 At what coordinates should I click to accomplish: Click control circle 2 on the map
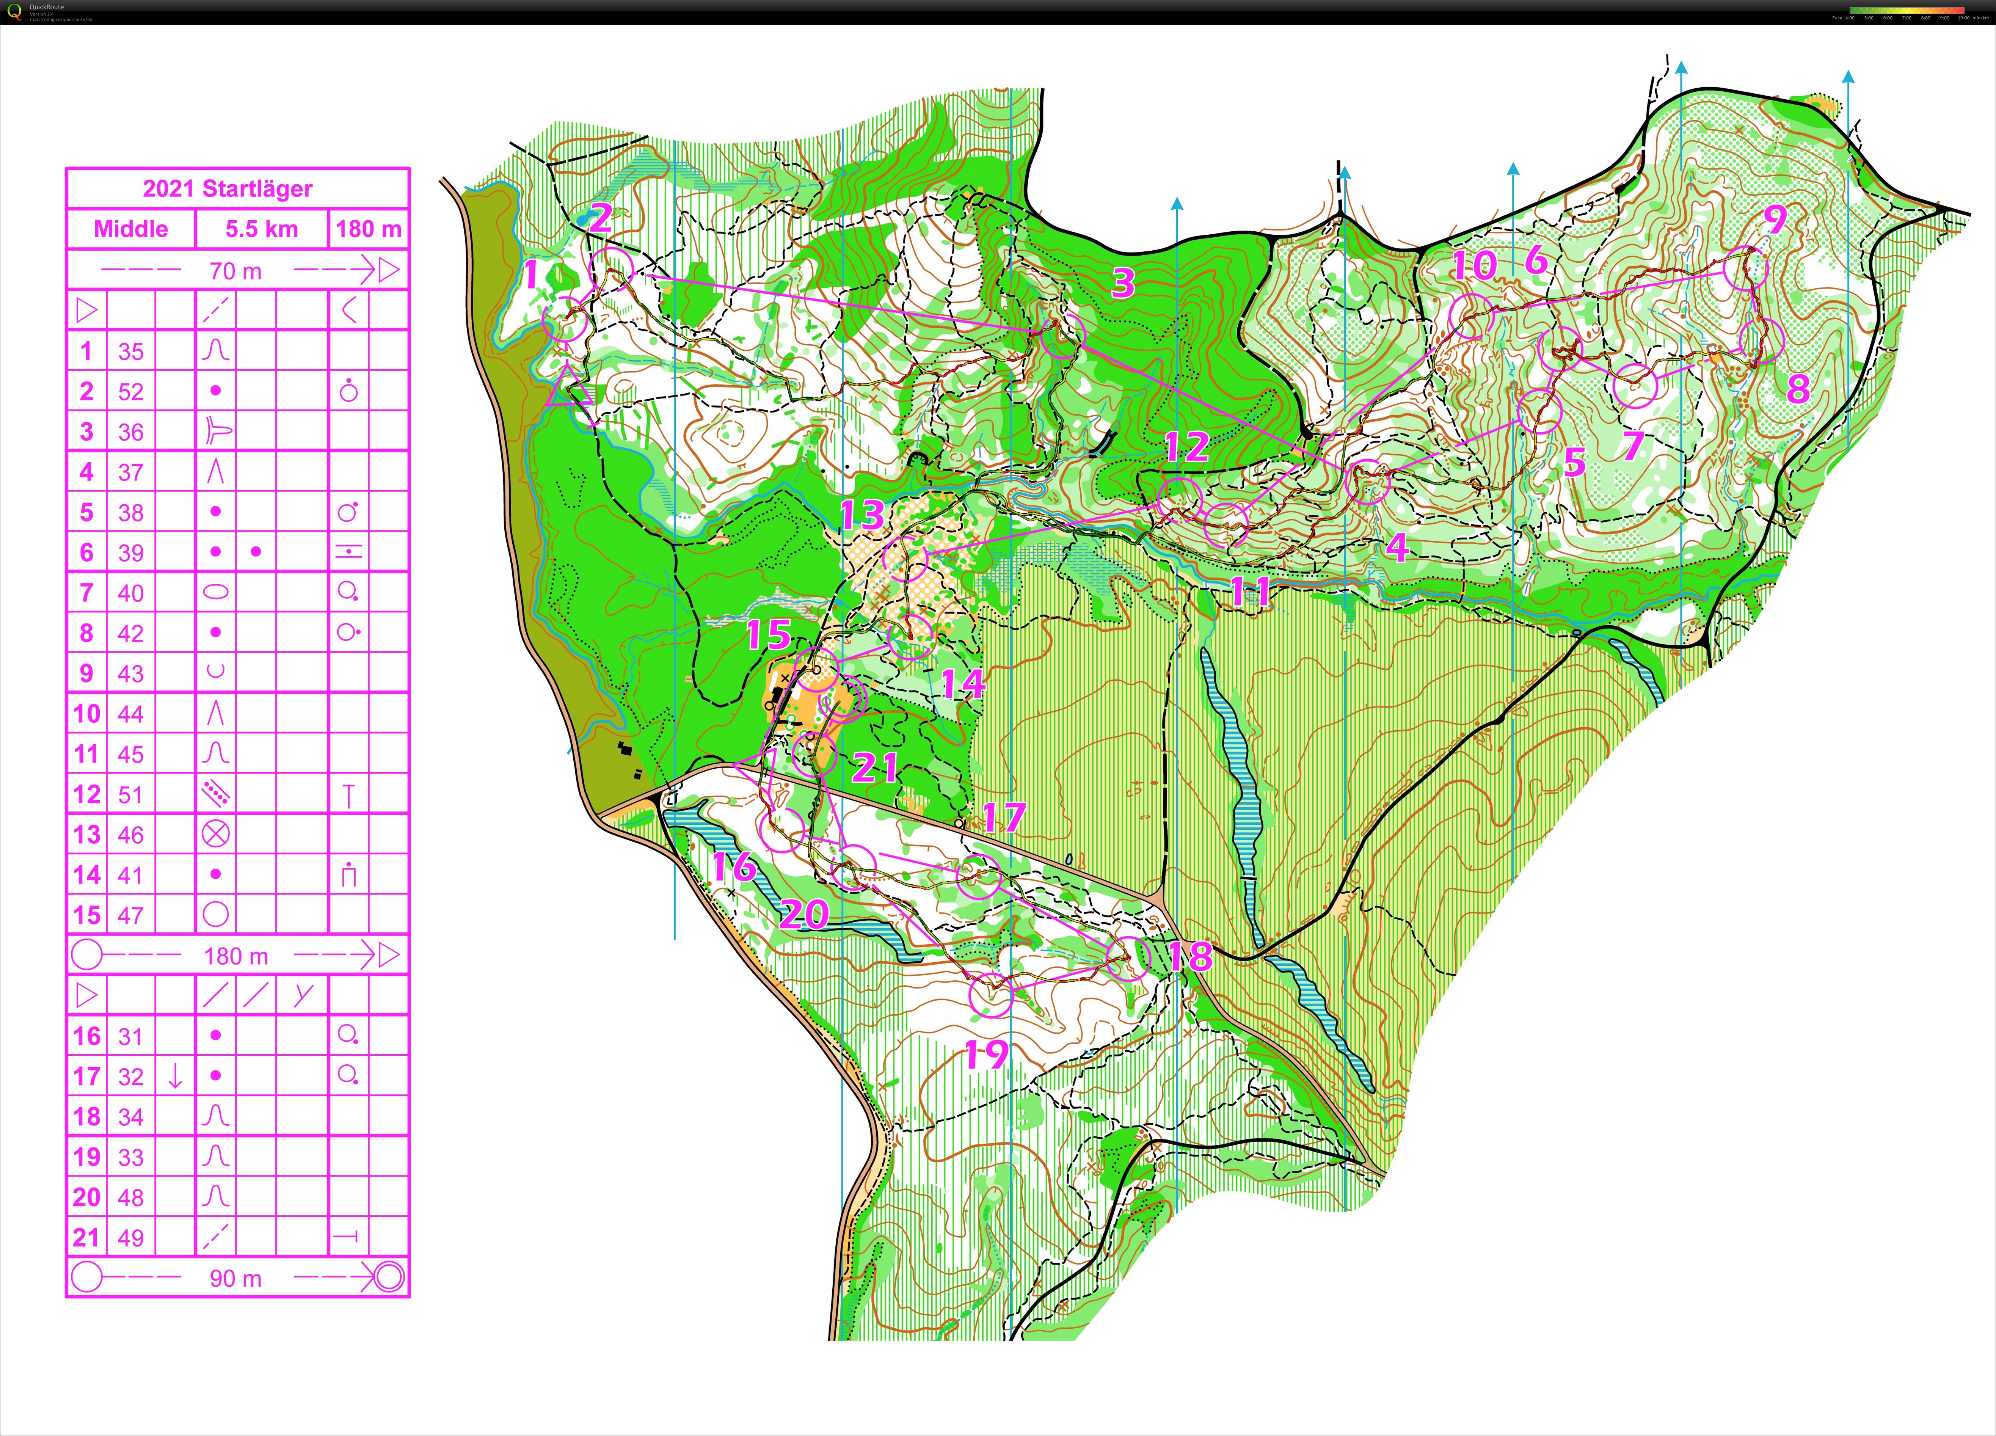point(612,270)
